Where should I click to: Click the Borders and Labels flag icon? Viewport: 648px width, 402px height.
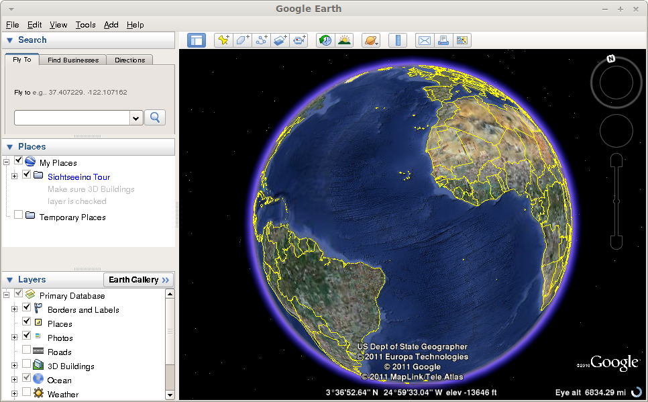(38, 308)
